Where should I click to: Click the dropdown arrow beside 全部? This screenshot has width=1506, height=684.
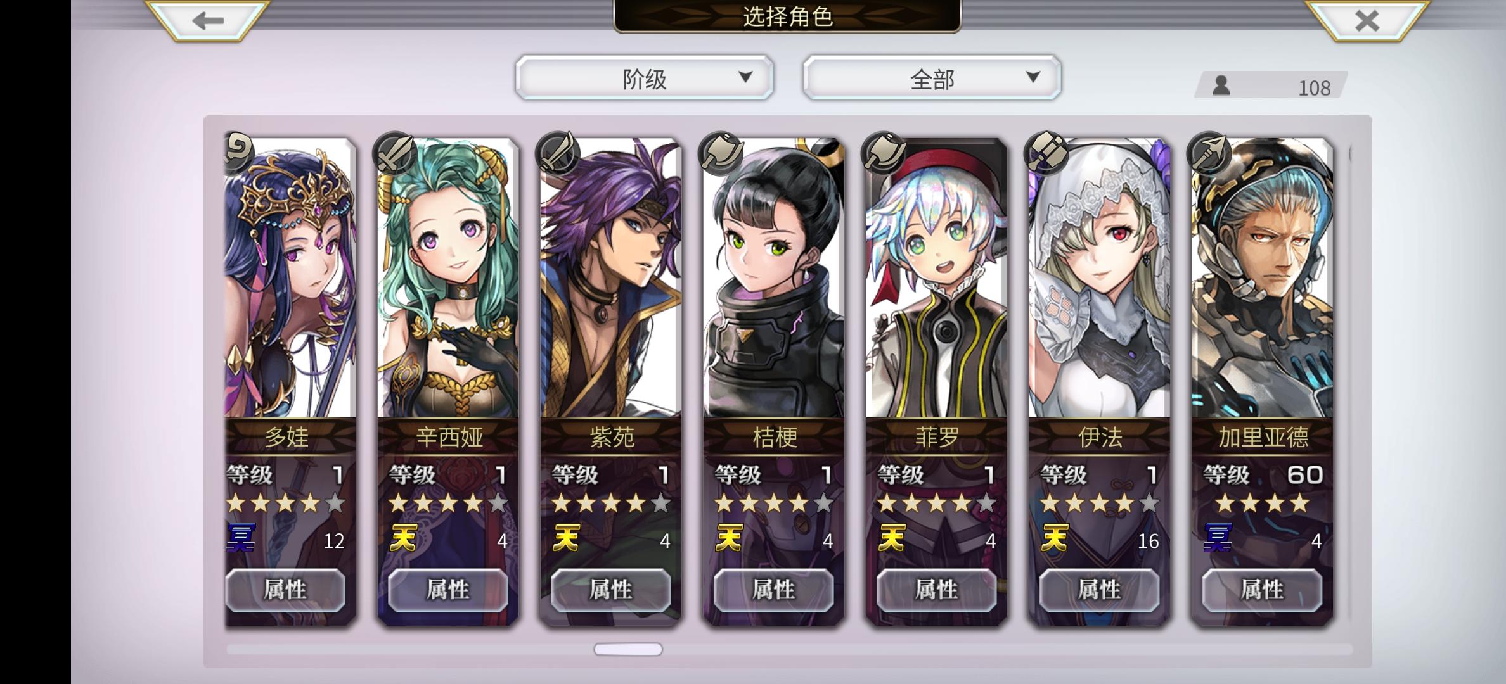[1033, 77]
